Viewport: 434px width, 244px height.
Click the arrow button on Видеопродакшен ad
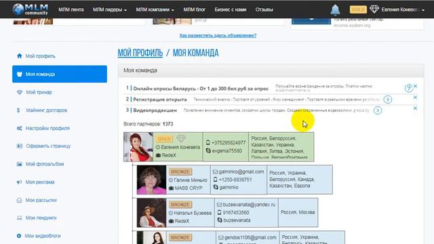pyautogui.click(x=378, y=110)
